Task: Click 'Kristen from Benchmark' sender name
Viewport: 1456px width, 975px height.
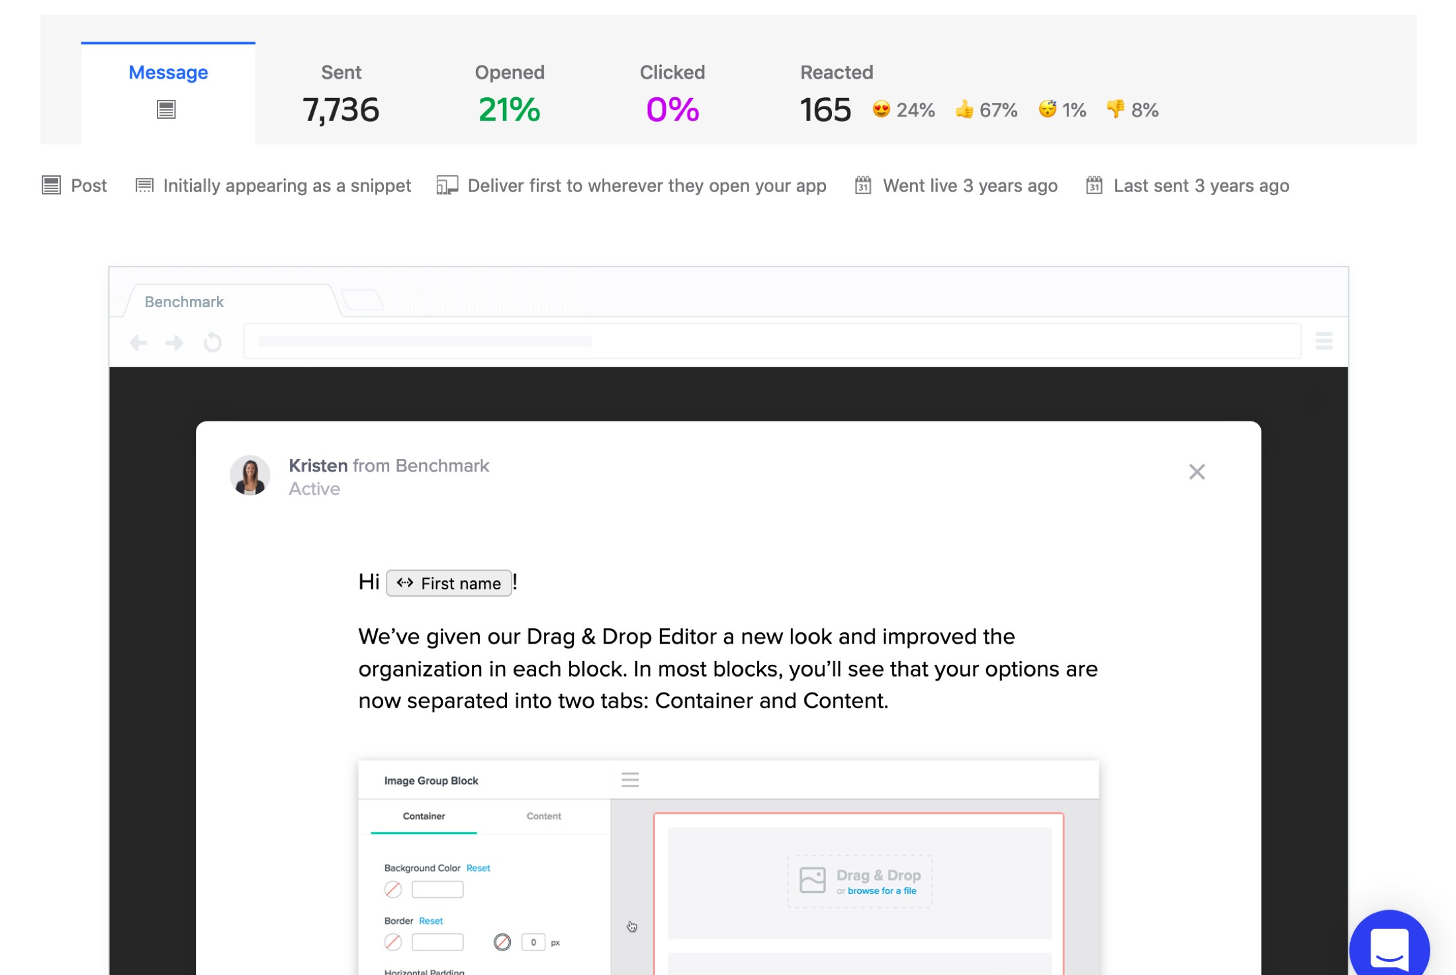Action: (x=389, y=466)
